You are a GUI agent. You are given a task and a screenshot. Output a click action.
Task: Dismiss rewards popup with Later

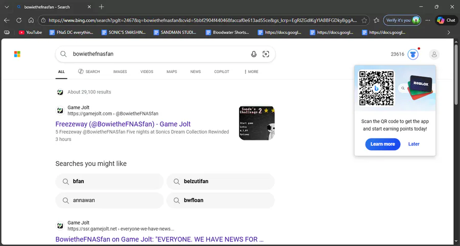(413, 144)
